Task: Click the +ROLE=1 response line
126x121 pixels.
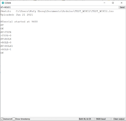Action: 6,50
